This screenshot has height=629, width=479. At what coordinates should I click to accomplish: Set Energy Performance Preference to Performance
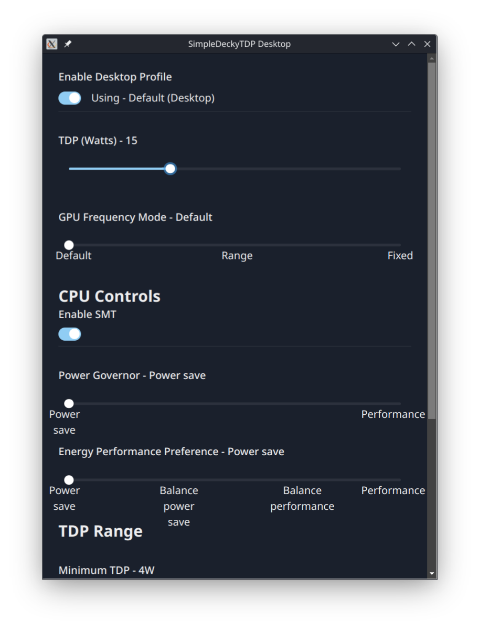400,480
